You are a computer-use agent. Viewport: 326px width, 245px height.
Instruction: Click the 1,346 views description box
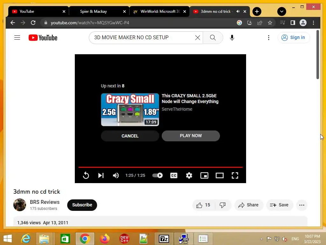point(160,221)
